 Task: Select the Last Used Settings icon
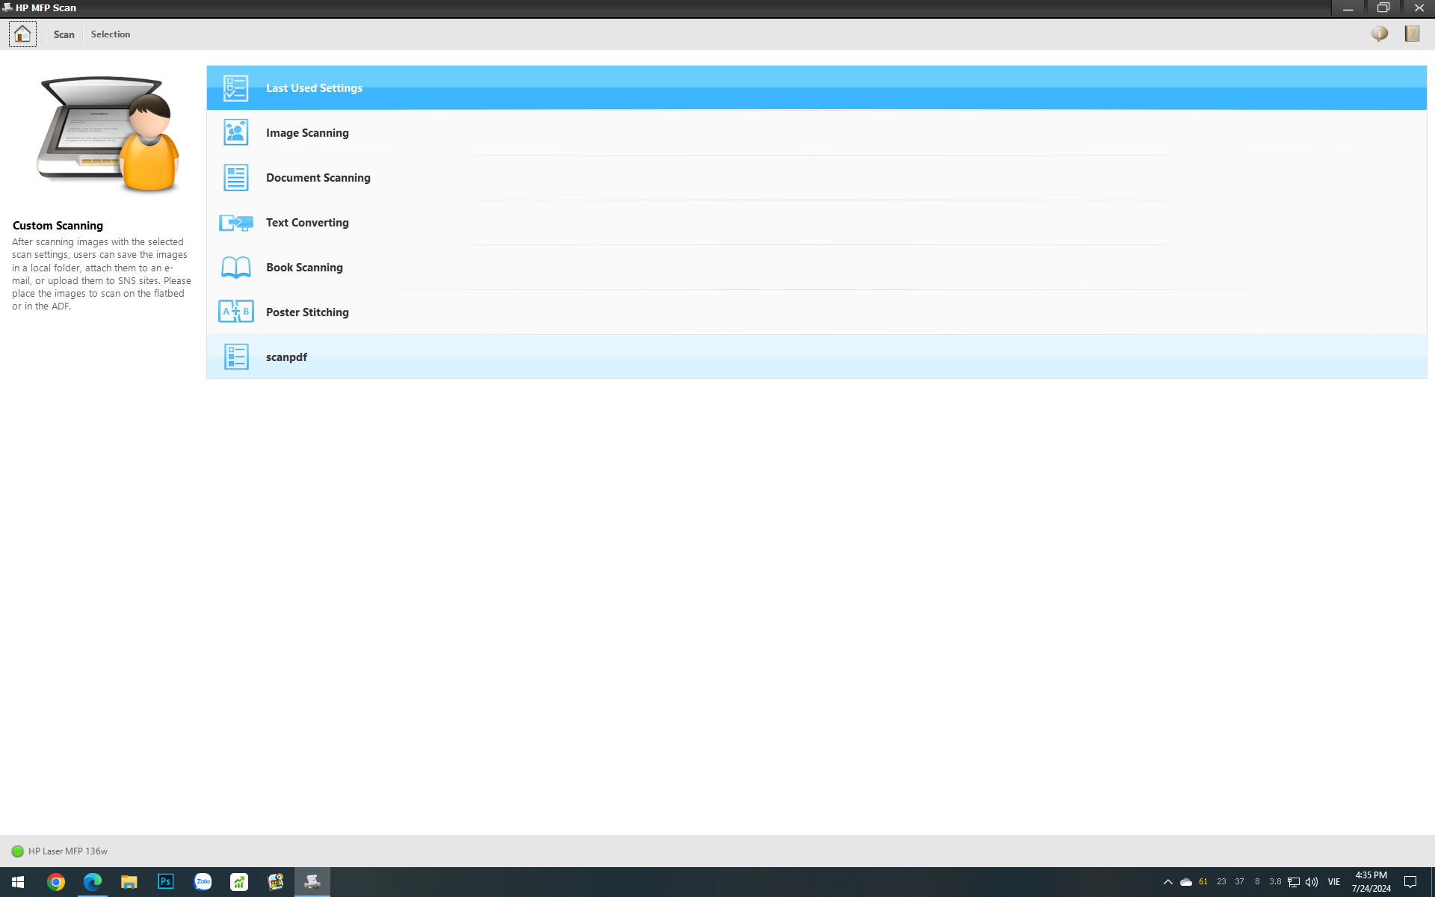click(x=235, y=88)
